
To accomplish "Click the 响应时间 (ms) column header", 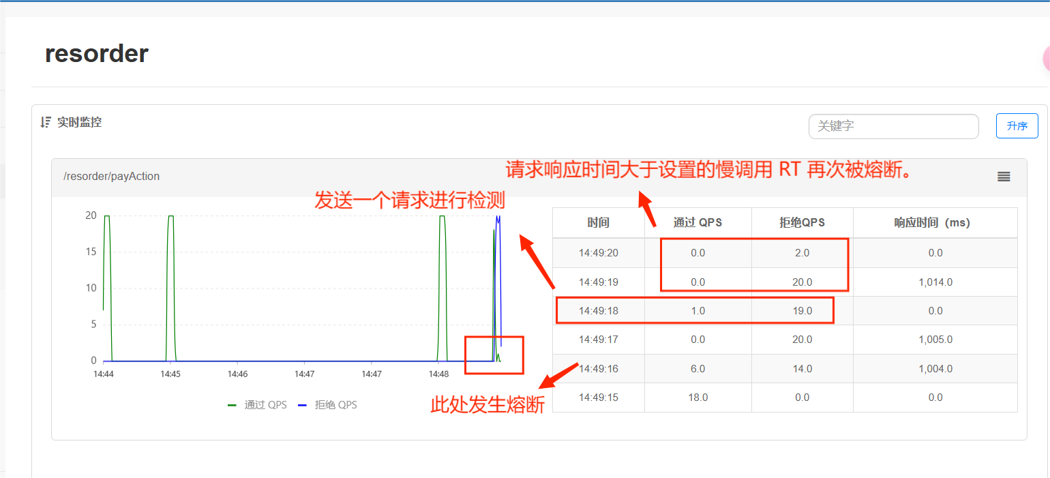I will click(x=935, y=223).
